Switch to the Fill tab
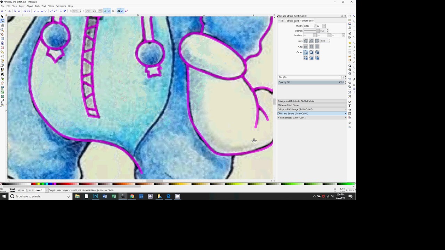The height and width of the screenshot is (250, 445). point(282,21)
